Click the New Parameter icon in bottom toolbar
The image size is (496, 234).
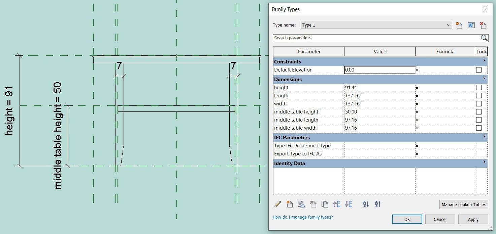click(289, 204)
